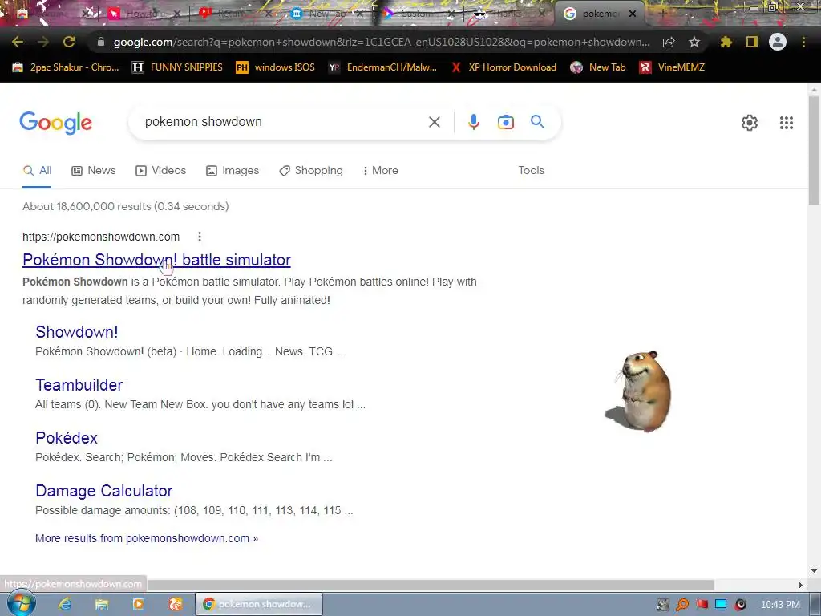The height and width of the screenshot is (616, 821).
Task: Expand the More search filters menu
Action: pos(380,171)
